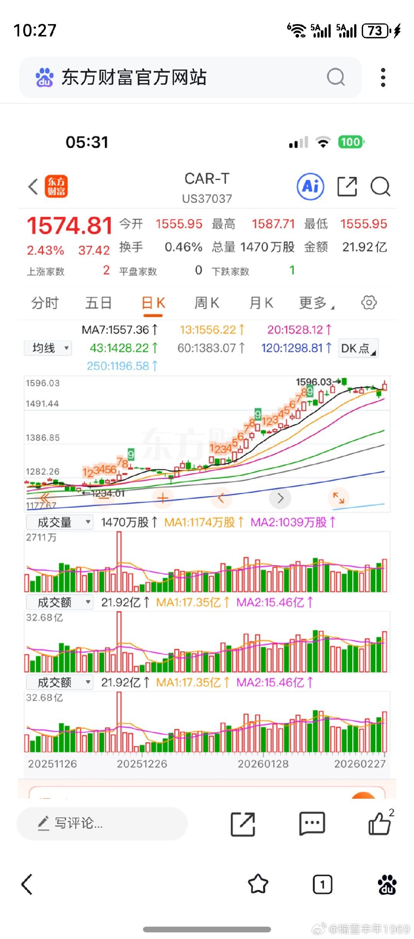Expand the 更多 periods menu

click(x=316, y=303)
